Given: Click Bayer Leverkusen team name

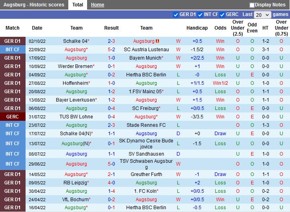Looking at the screenshot, I should click(76, 100).
